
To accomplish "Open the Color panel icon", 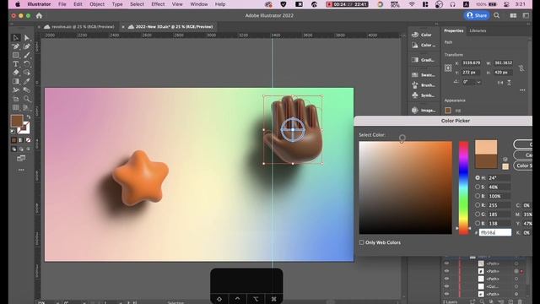I will click(415, 35).
